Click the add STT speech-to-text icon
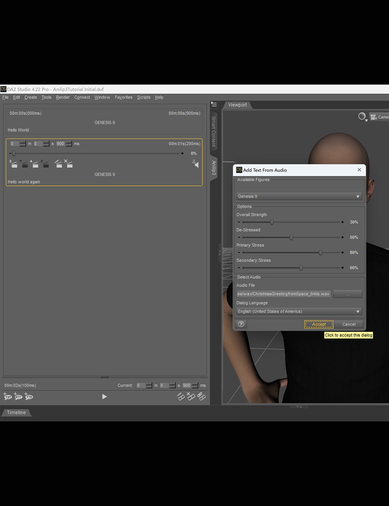 [18, 397]
